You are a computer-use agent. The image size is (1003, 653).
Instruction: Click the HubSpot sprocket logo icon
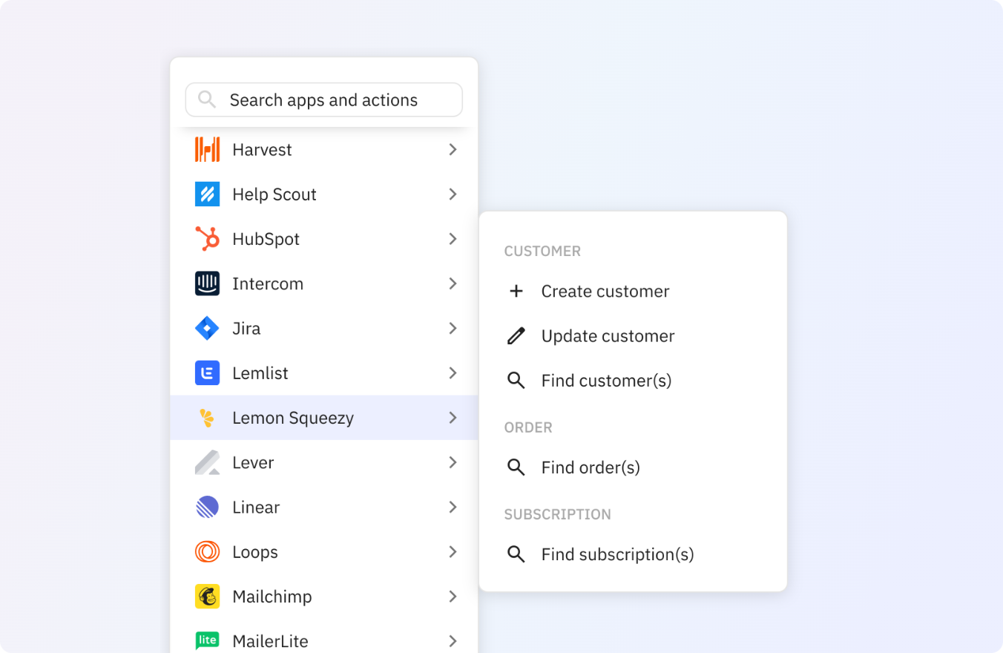[x=207, y=239]
